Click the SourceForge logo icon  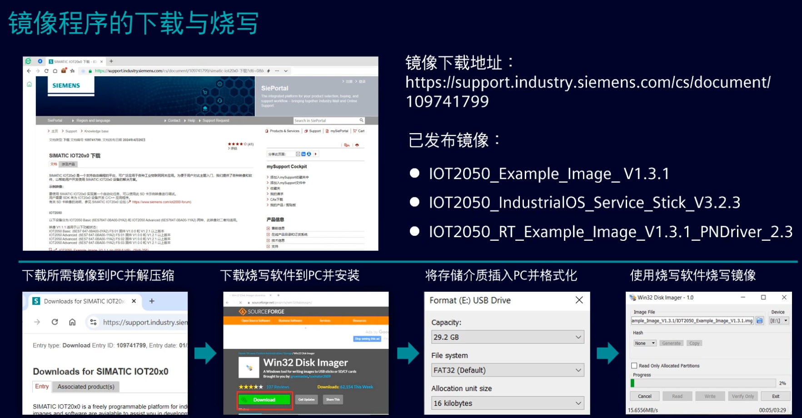click(243, 312)
